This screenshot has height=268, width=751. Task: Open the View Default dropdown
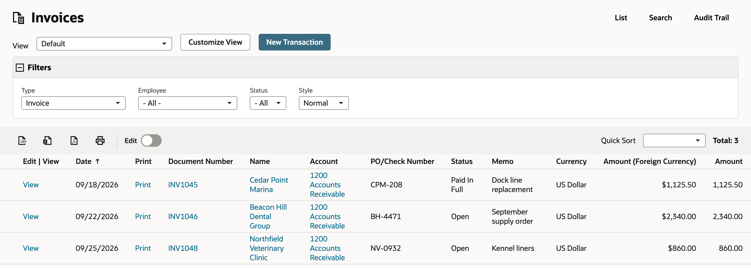104,44
